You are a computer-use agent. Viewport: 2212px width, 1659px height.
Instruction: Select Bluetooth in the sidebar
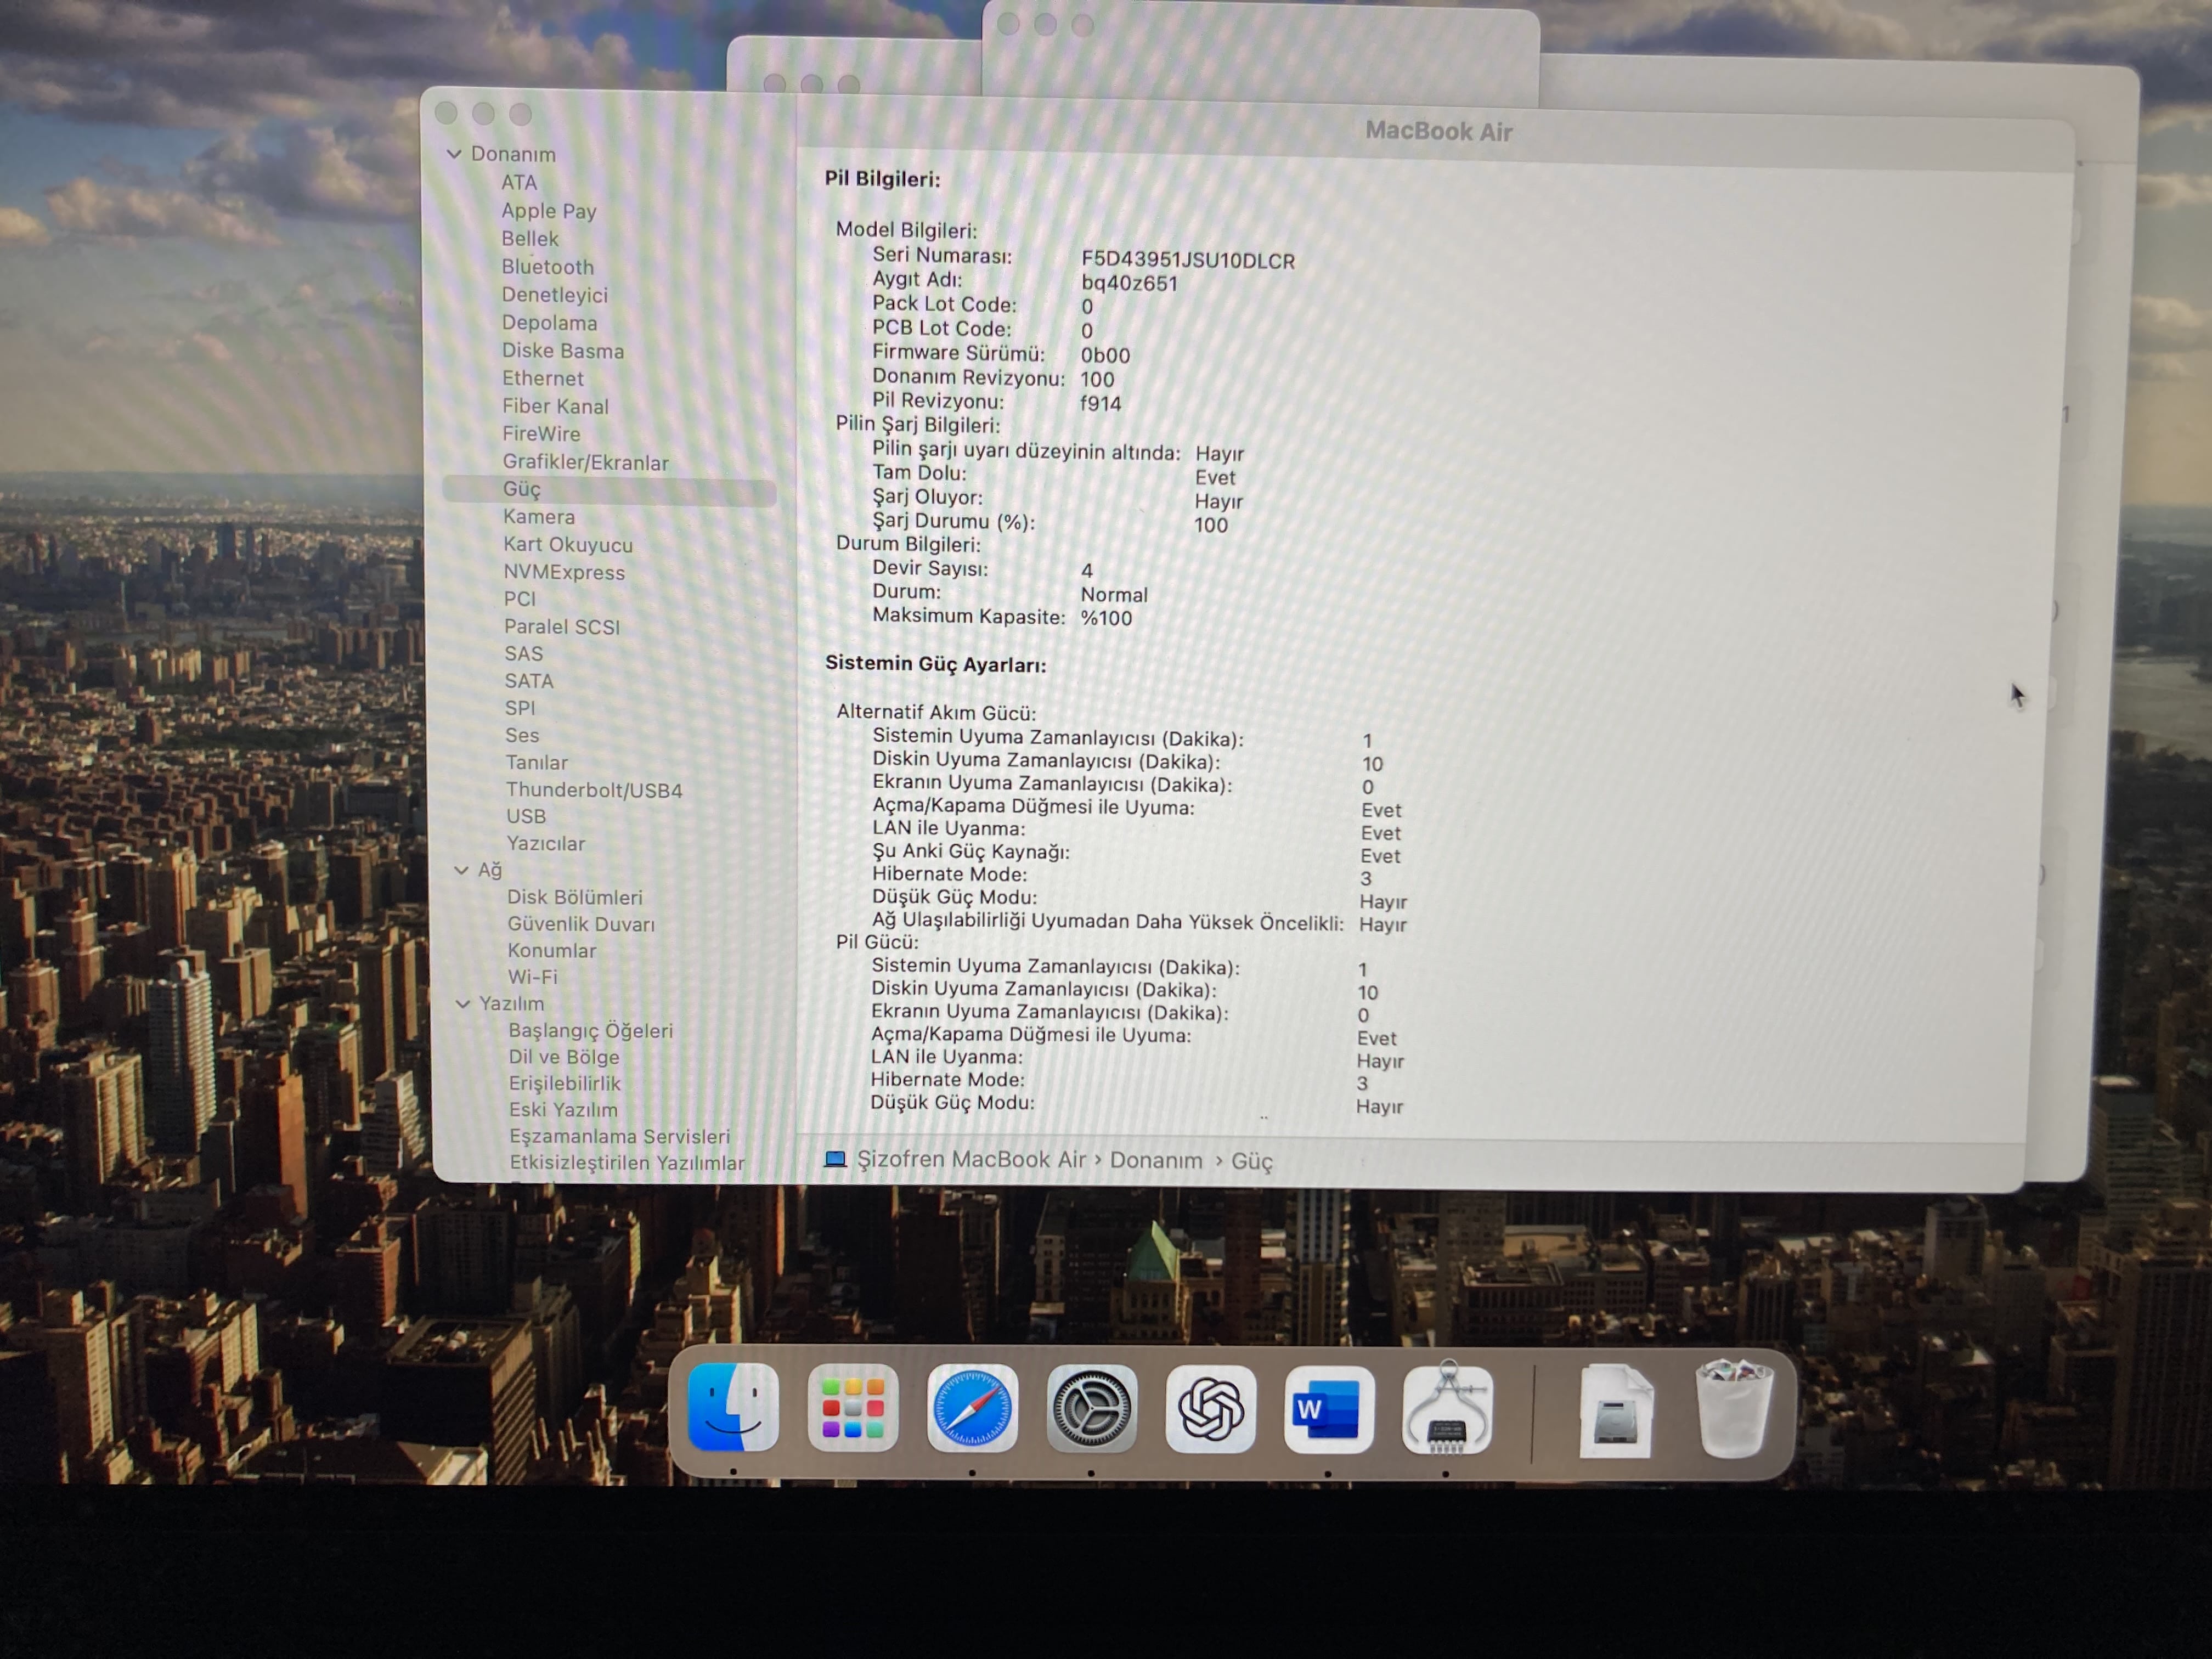point(548,267)
